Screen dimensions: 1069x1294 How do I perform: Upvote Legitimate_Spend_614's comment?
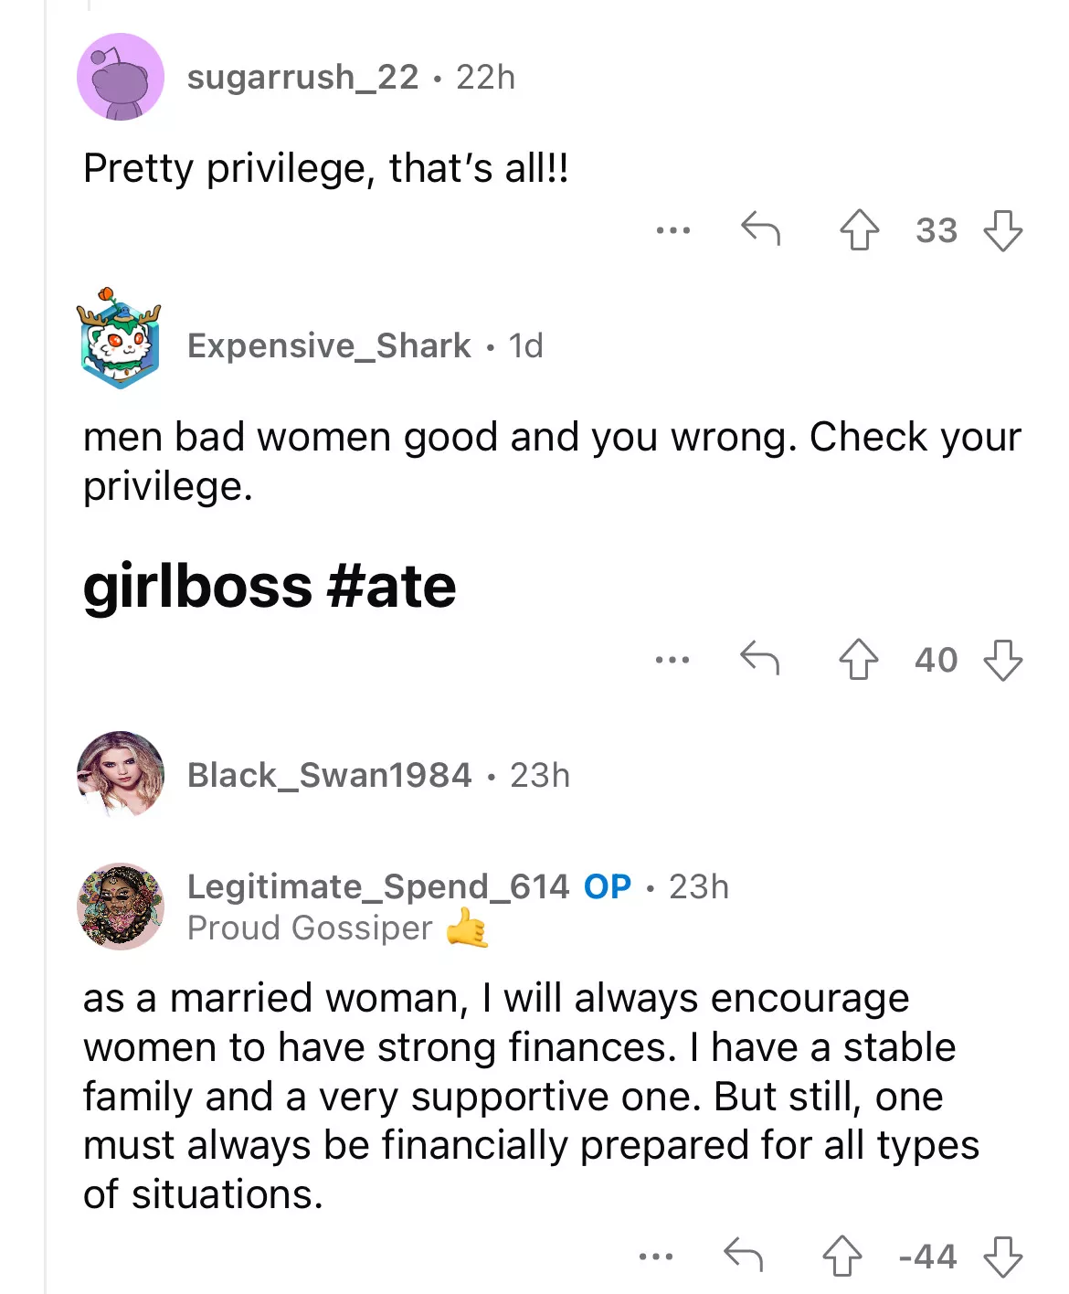pyautogui.click(x=841, y=1256)
